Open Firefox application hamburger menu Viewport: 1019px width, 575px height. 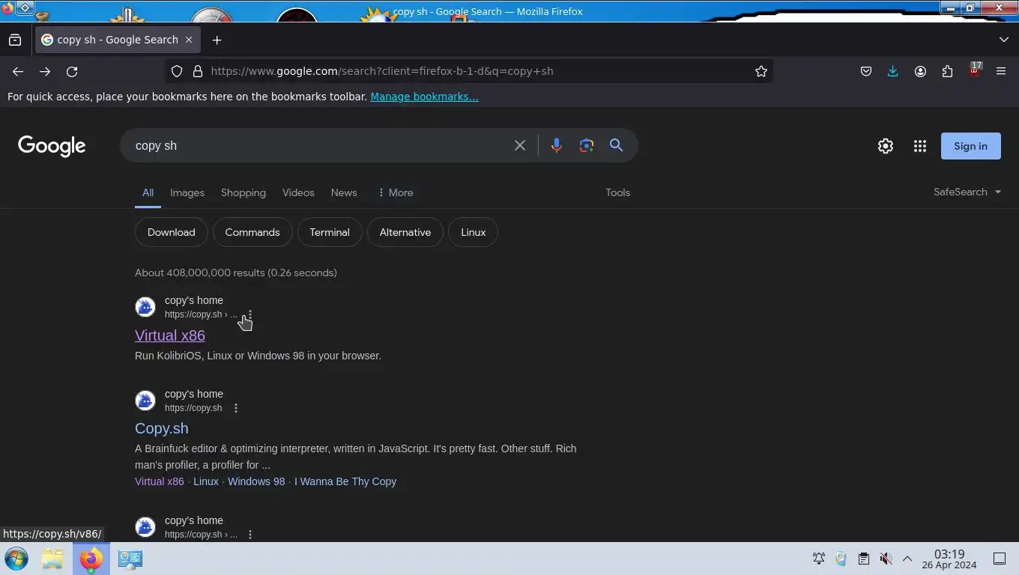tap(1001, 71)
